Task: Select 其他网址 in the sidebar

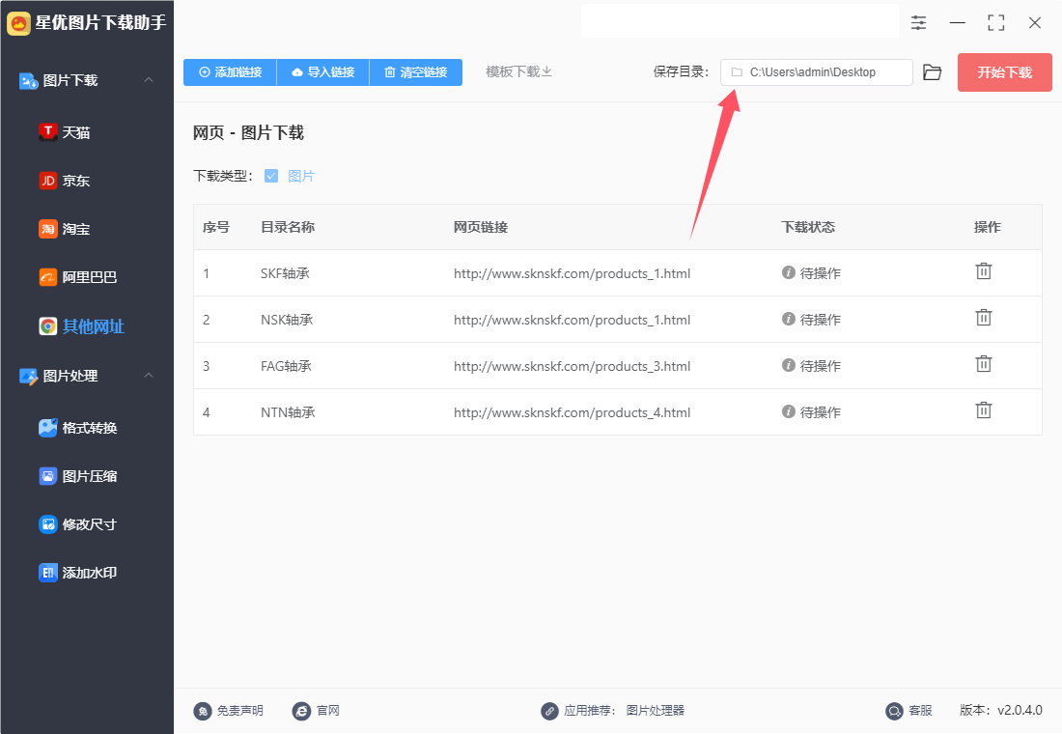Action: click(x=81, y=326)
